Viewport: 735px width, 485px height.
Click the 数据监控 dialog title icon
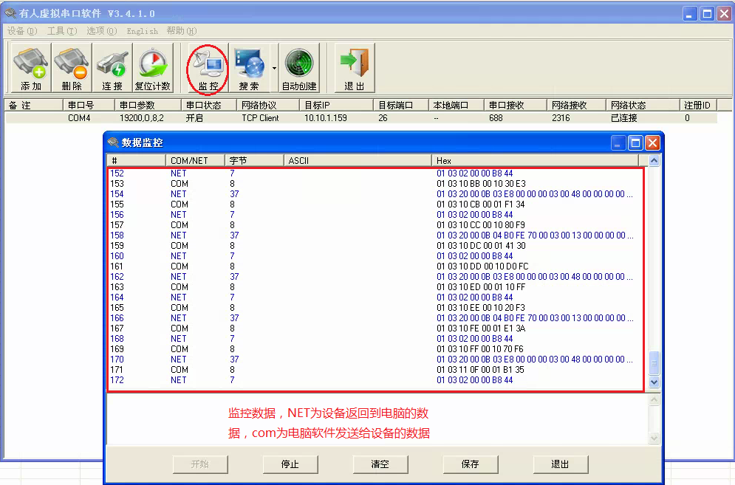pyautogui.click(x=113, y=142)
